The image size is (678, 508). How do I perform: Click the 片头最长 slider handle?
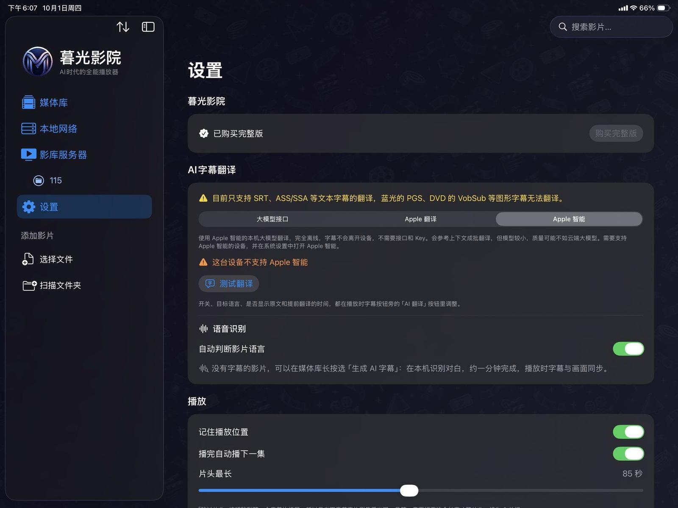(409, 491)
